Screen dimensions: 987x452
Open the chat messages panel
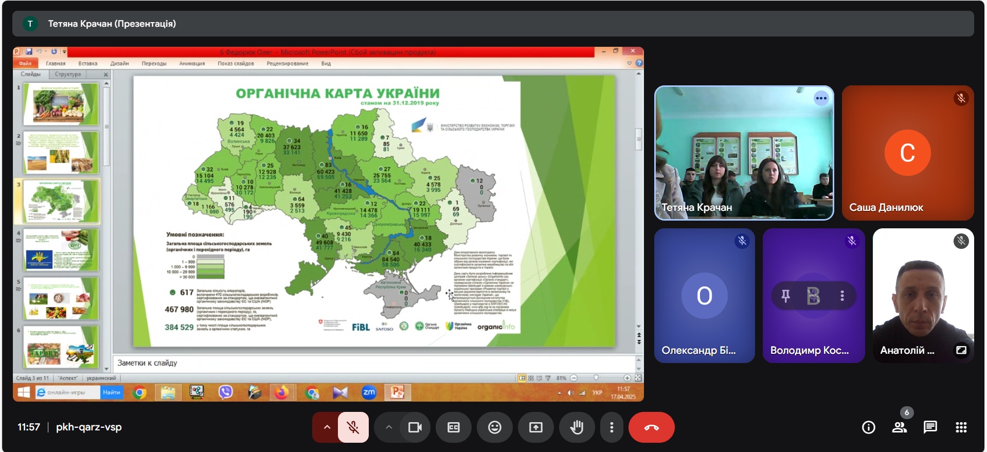(930, 427)
